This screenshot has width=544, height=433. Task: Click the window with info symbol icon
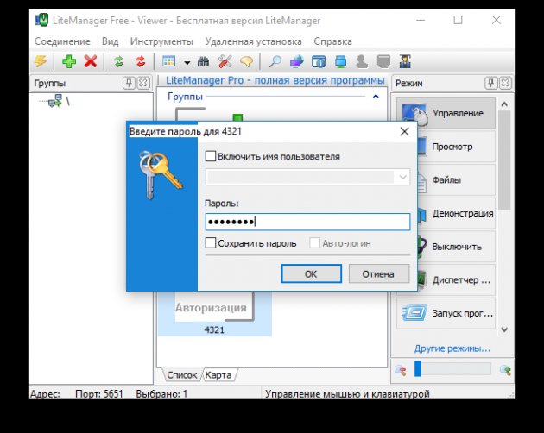(319, 62)
